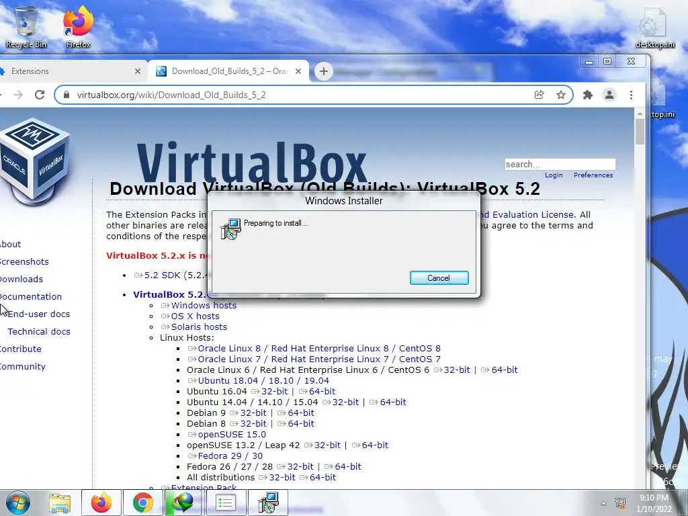688x516 pixels.
Task: Download Ubuntu 16.04 64-bit package
Action: [x=317, y=392]
